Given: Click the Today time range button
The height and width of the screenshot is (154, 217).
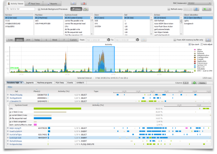Looking at the screenshot, I should [37, 40].
